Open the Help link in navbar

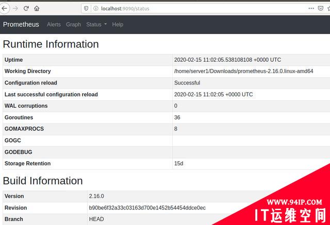118,24
